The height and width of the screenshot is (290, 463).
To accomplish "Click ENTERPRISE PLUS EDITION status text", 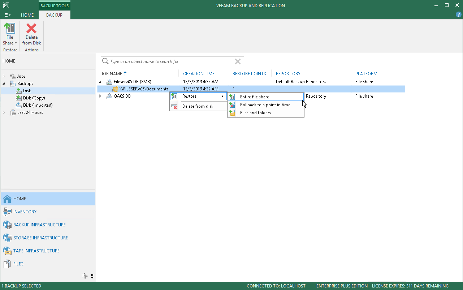I will 342,286.
